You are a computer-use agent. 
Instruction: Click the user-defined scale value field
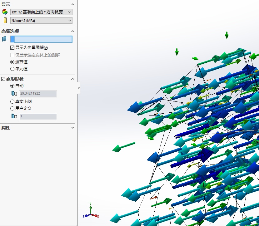pos(38,116)
